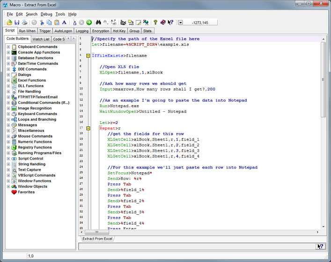331x262 pixels.
Task: Click the editor scroll right arrow
Action: [317, 232]
